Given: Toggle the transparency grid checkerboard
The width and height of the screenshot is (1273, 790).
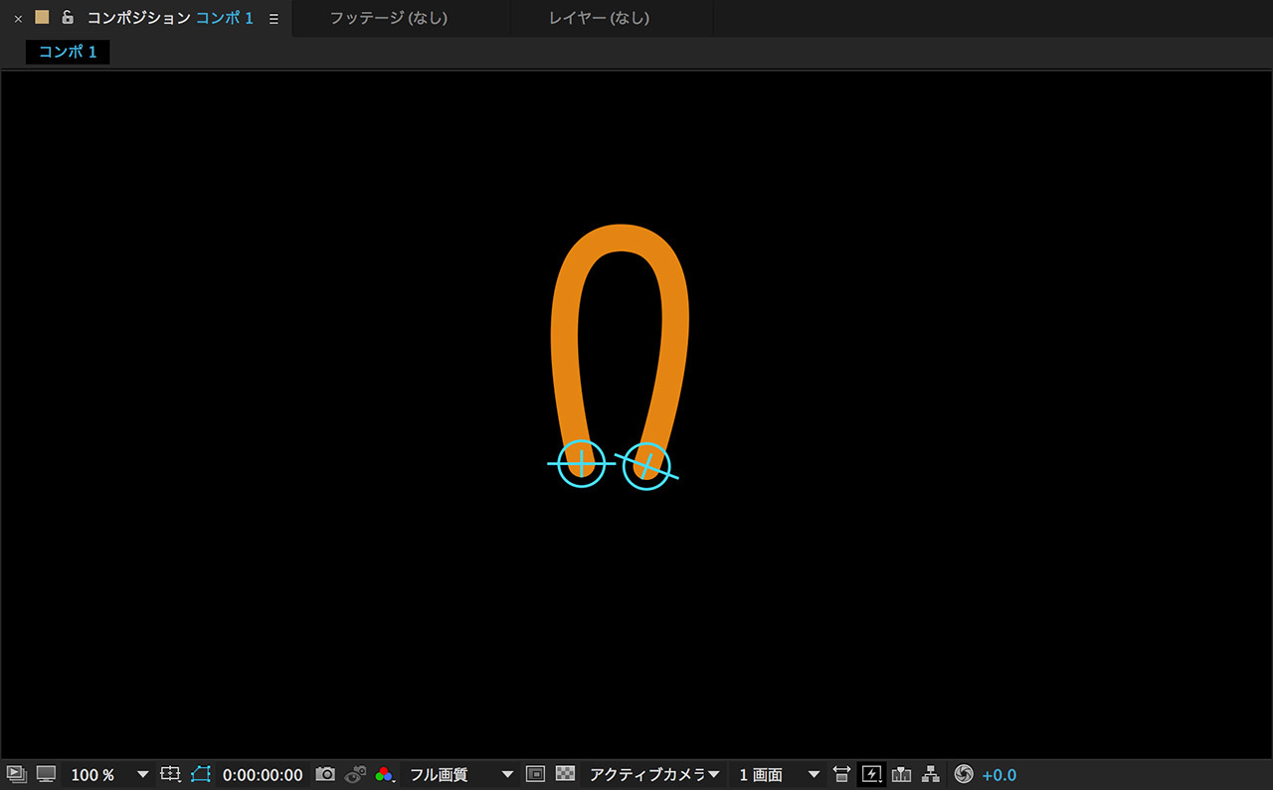Looking at the screenshot, I should [x=565, y=774].
